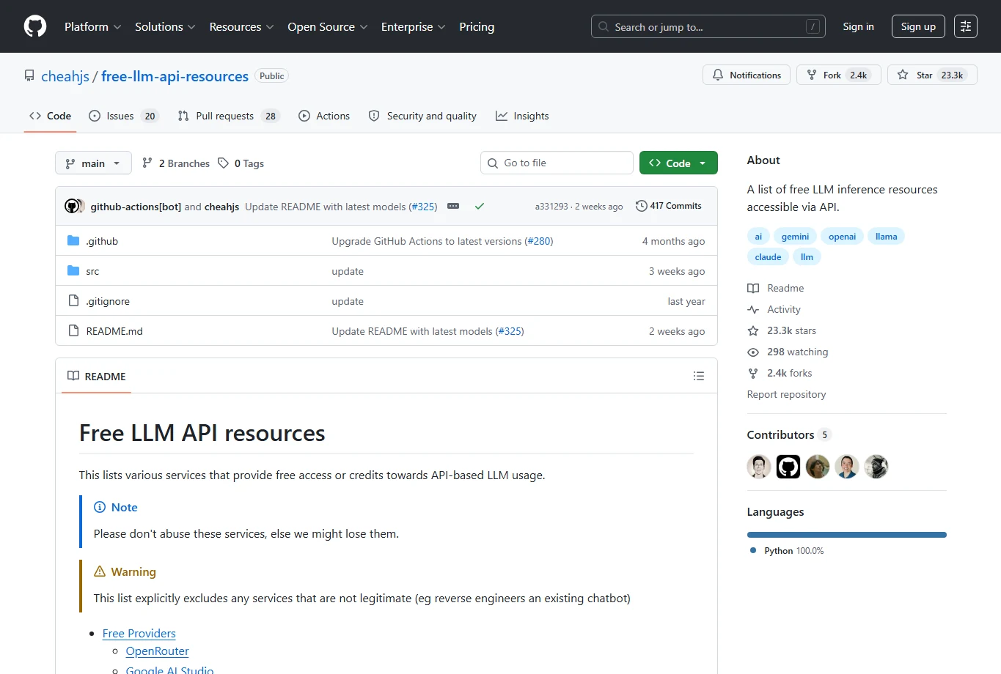Viewport: 1001px width, 674px height.
Task: Open the Pricing link
Action: [x=477, y=26]
